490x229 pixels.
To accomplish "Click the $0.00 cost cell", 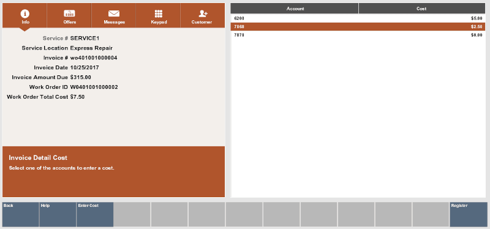I will 477,35.
